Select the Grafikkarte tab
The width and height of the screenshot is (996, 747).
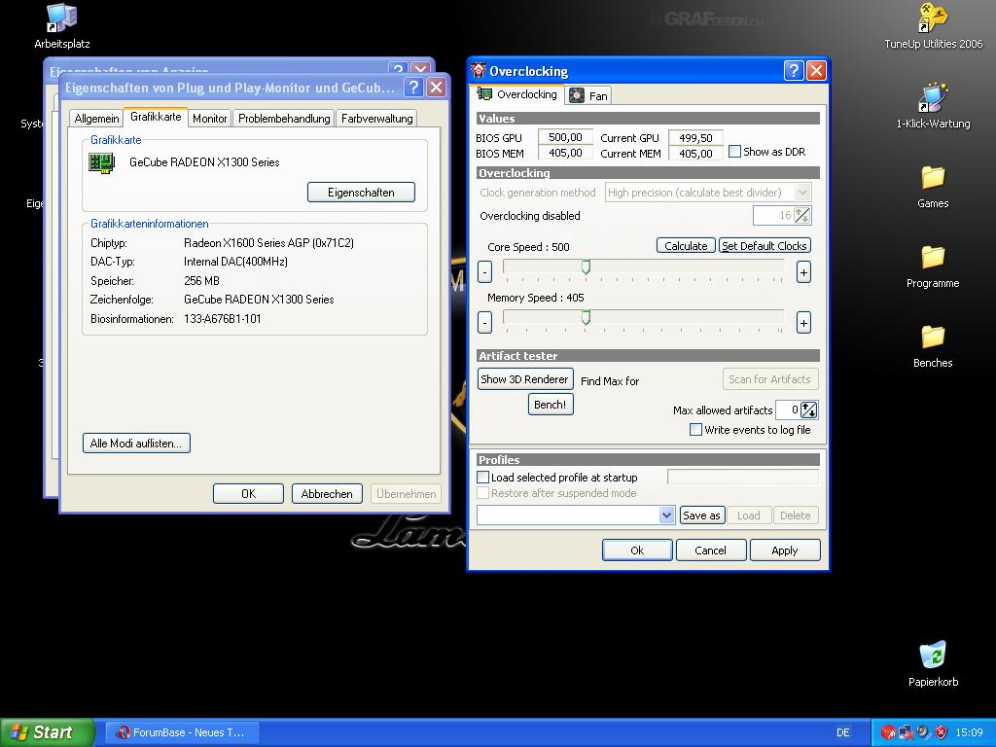(x=156, y=117)
